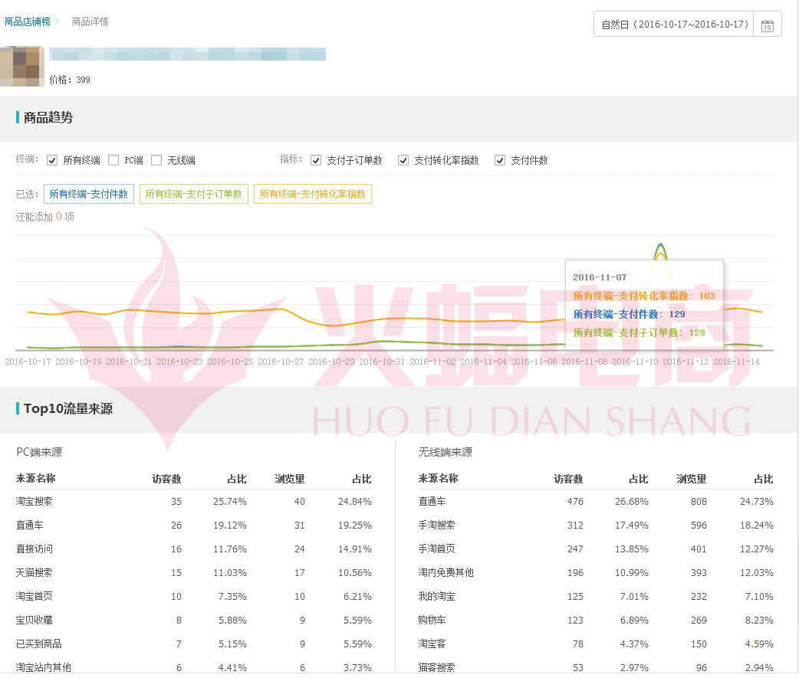Select the 淘内免费其他 source row

(596, 572)
